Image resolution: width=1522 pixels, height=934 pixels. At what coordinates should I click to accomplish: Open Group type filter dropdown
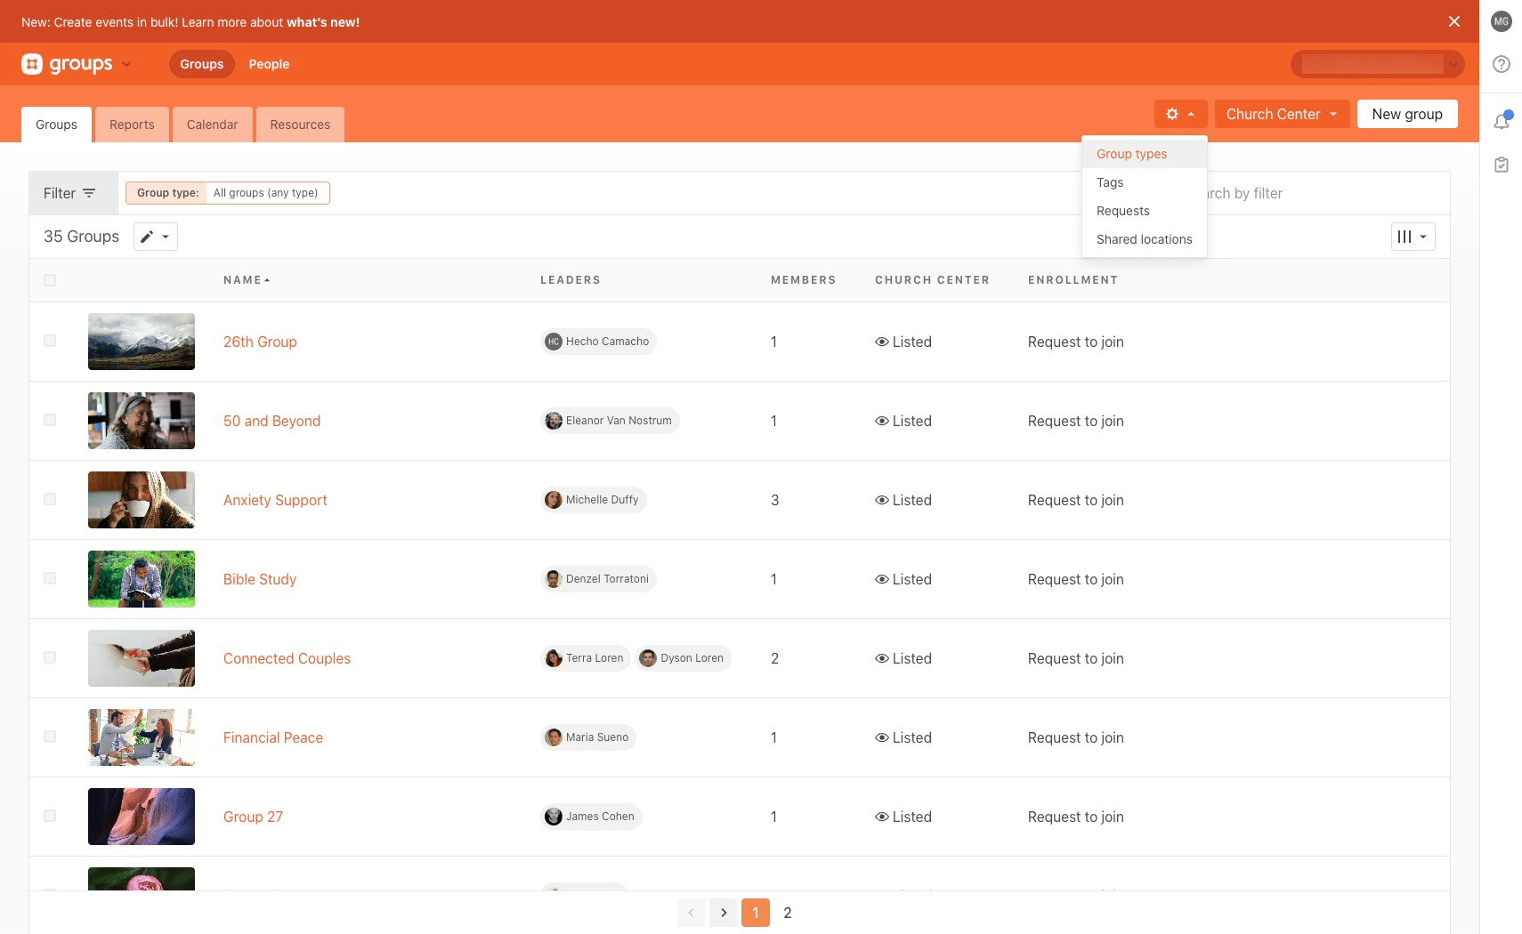[228, 193]
